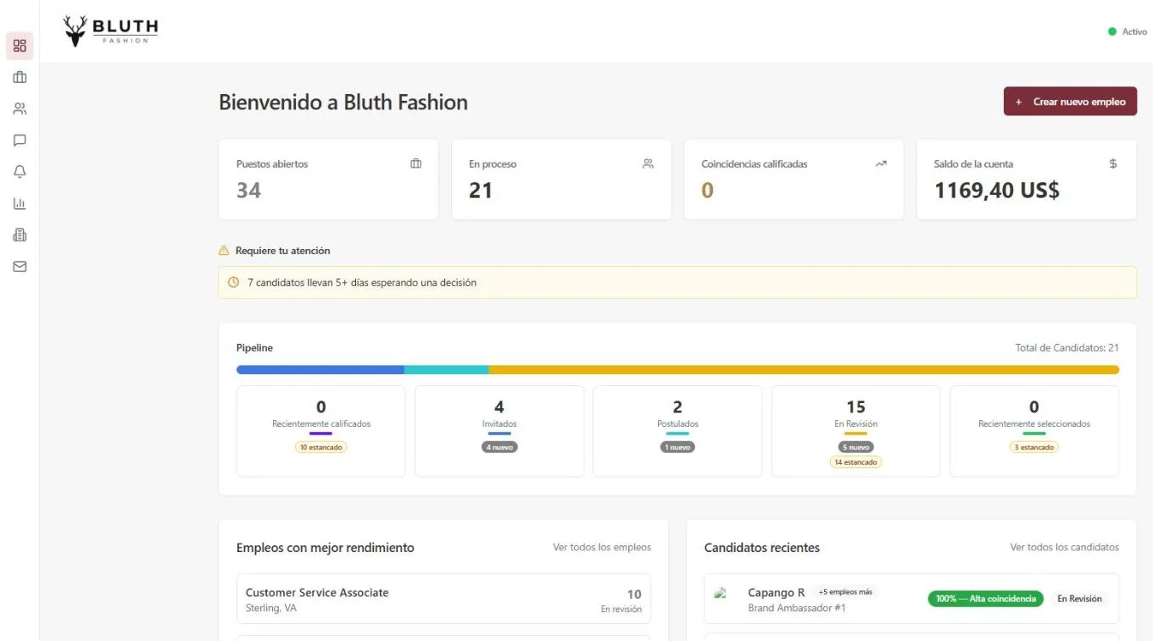Click teal segment of Pipeline bar
Viewport: 1153px width, 641px height.
coord(447,370)
